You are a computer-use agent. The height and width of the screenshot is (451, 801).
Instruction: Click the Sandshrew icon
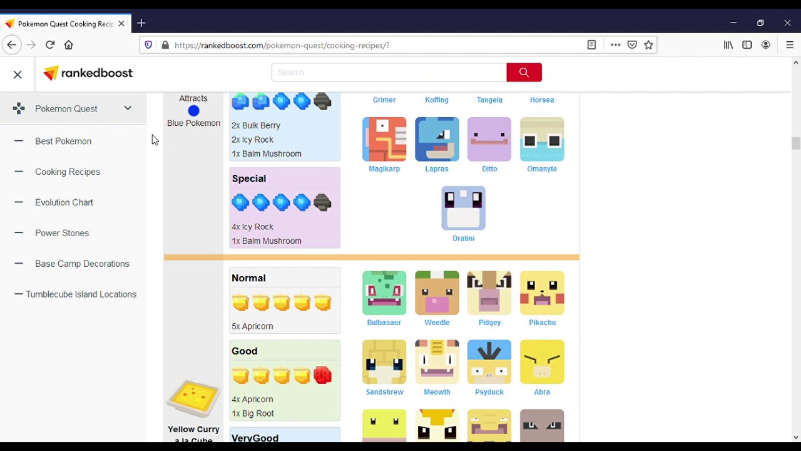pyautogui.click(x=384, y=362)
